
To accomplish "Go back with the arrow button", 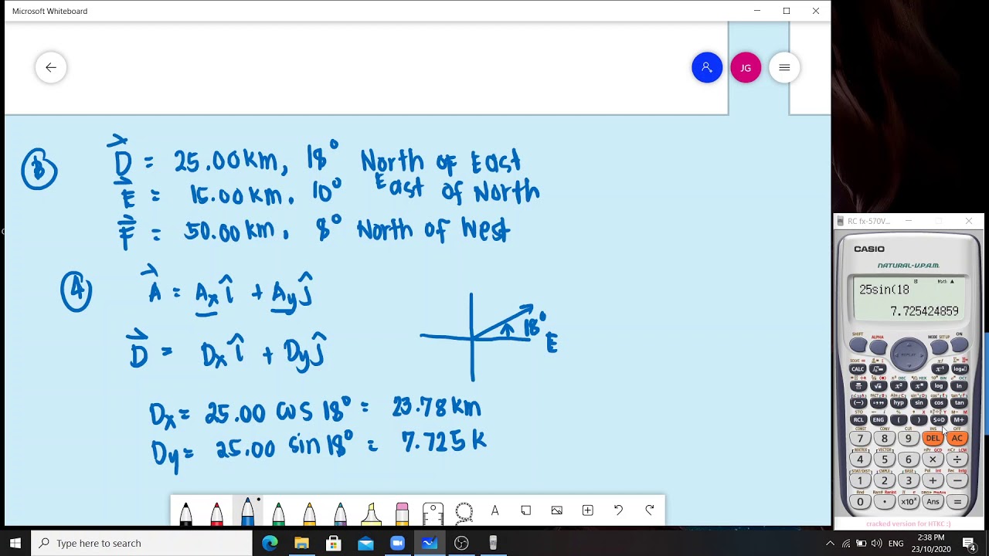I will point(51,67).
